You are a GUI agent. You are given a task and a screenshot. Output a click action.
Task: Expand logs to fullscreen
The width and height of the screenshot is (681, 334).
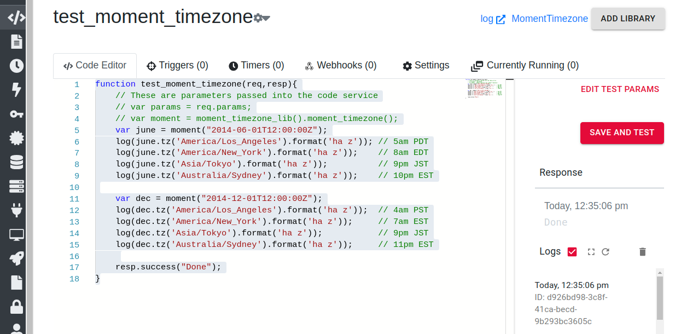coord(591,252)
